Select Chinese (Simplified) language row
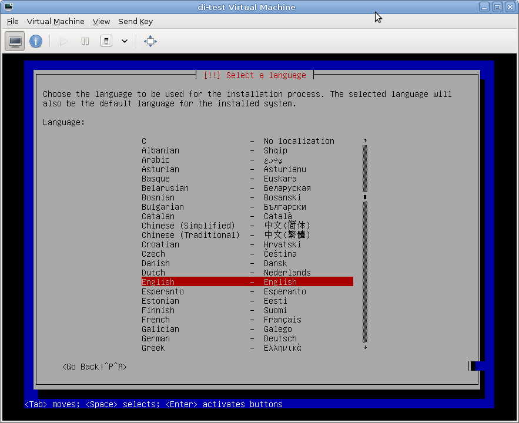The height and width of the screenshot is (423, 519). (247, 226)
